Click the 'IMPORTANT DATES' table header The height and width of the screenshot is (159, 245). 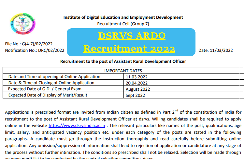tap(123, 71)
